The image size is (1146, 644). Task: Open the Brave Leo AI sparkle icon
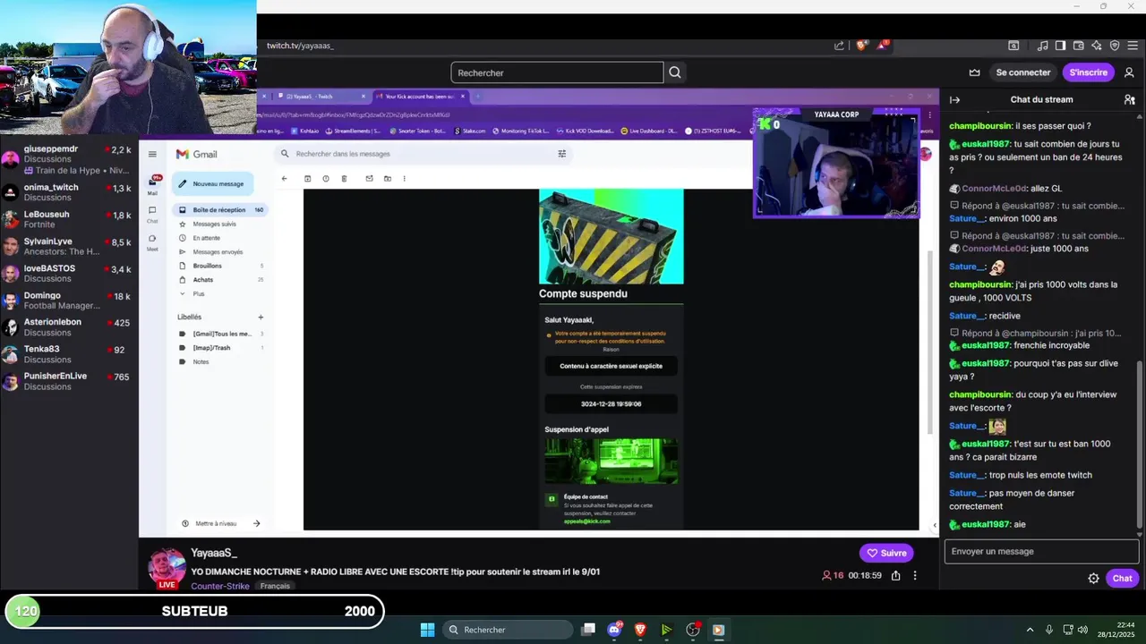pos(1097,46)
